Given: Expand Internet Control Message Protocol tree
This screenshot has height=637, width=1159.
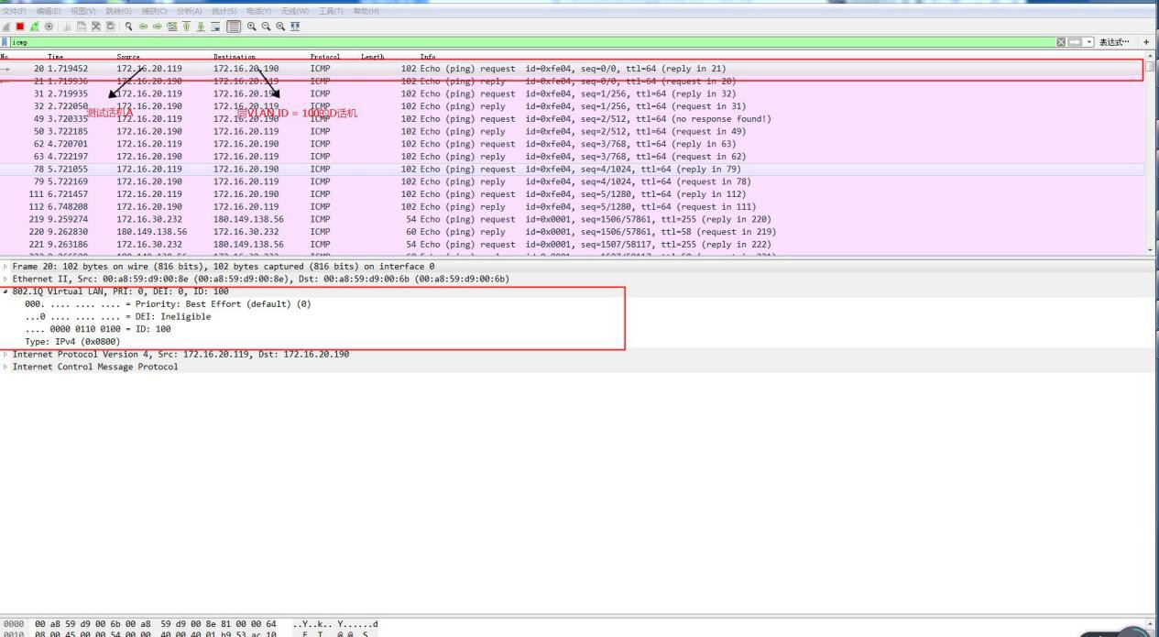Looking at the screenshot, I should 6,367.
